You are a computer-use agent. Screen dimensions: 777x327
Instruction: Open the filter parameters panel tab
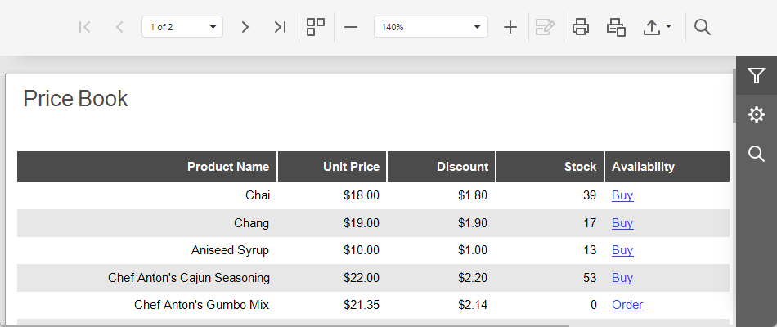(757, 75)
